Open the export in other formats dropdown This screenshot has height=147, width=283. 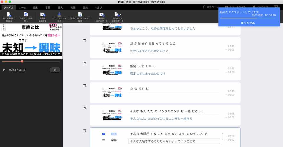tap(118, 14)
